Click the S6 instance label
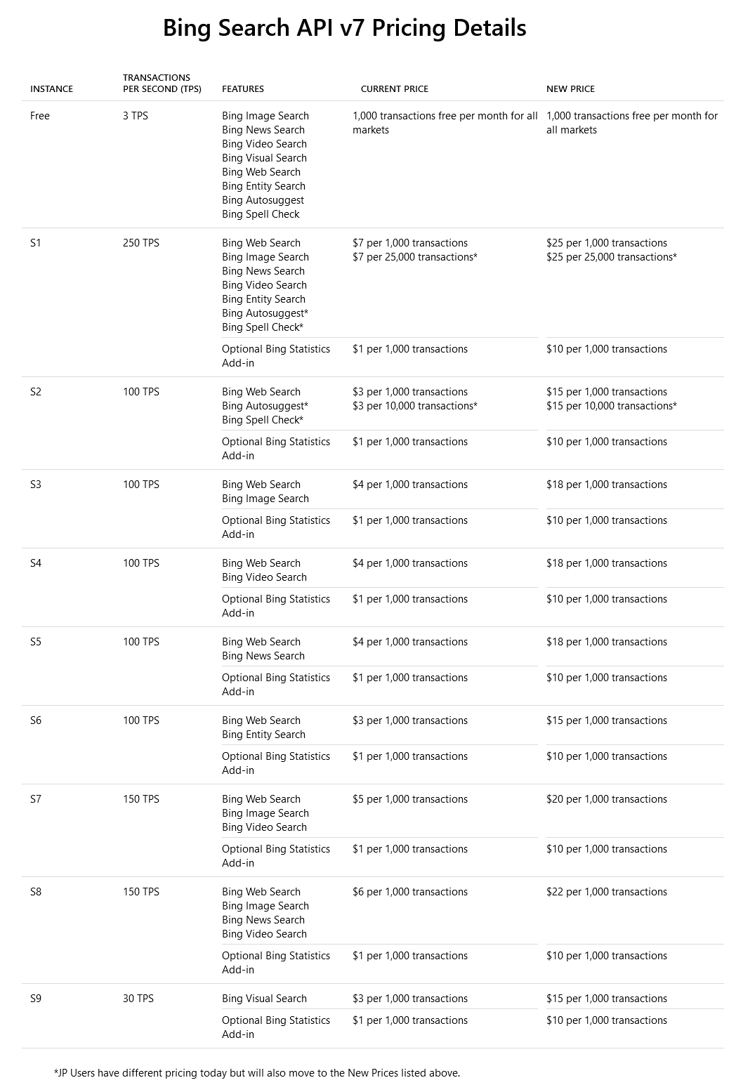The width and height of the screenshot is (736, 1092). 36,721
